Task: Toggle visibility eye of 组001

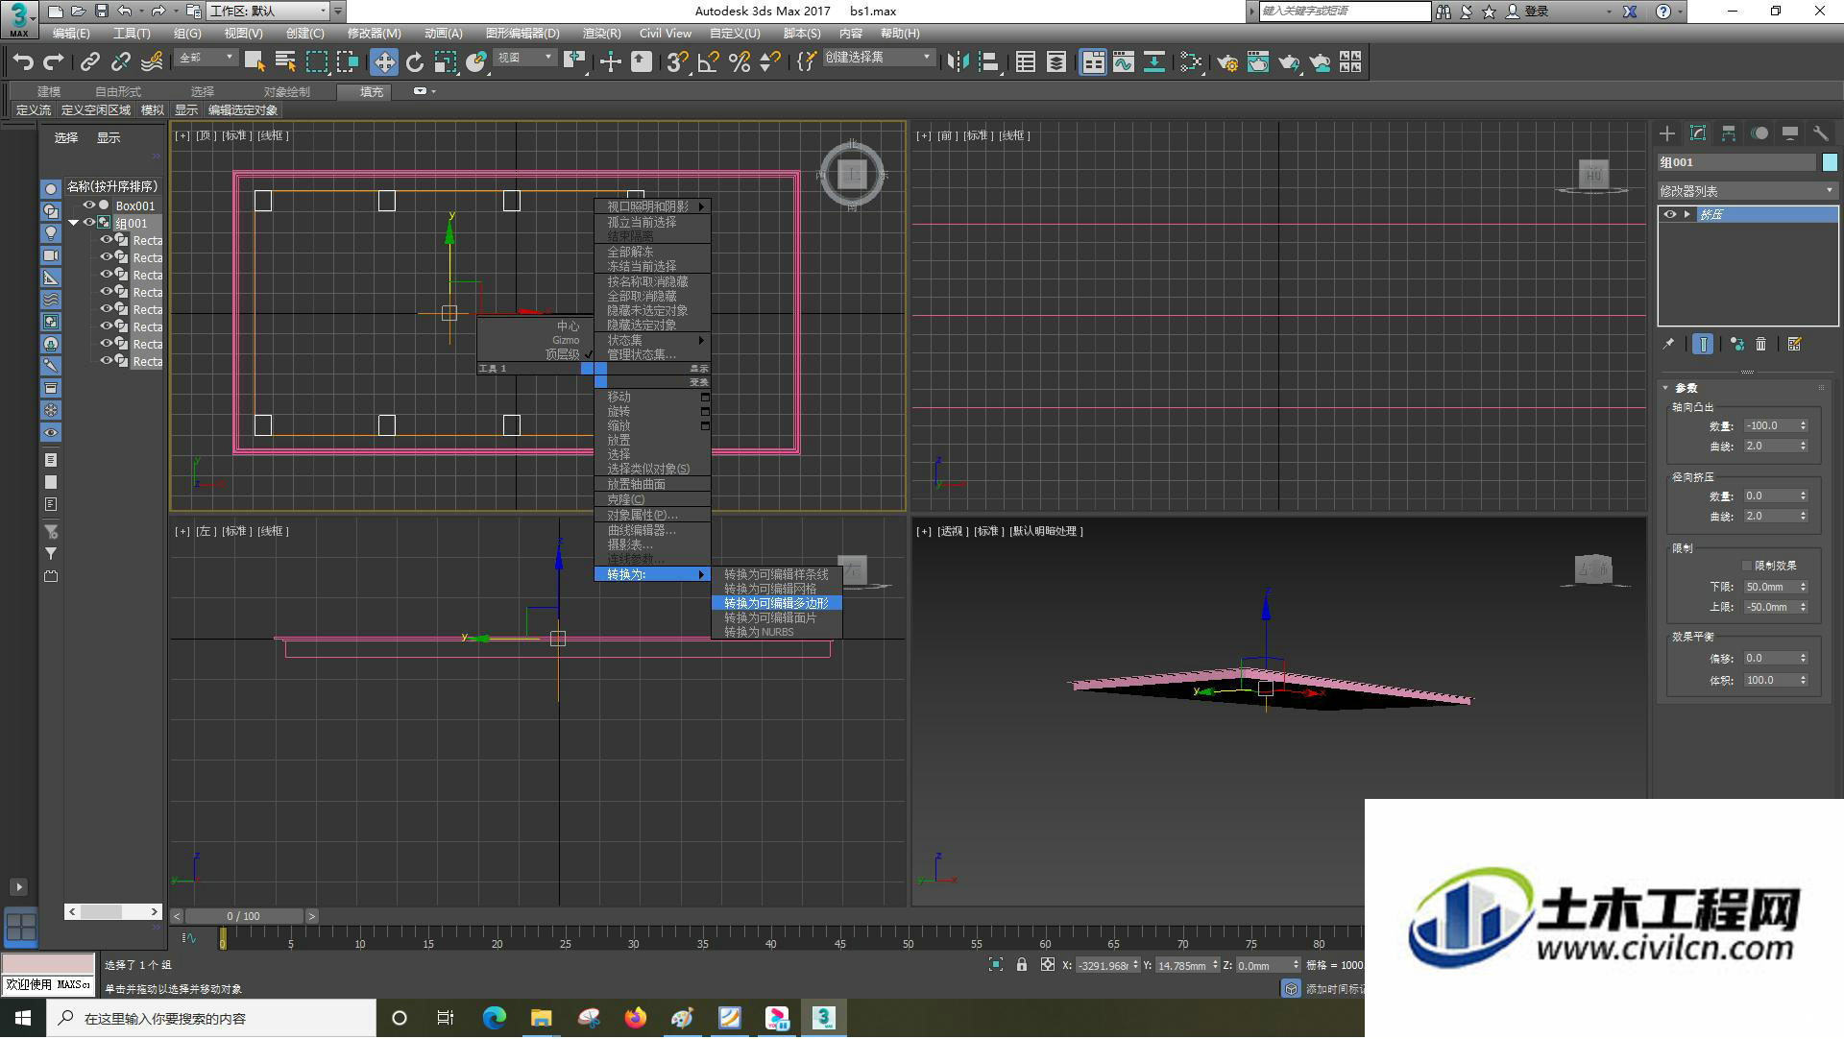Action: [89, 223]
